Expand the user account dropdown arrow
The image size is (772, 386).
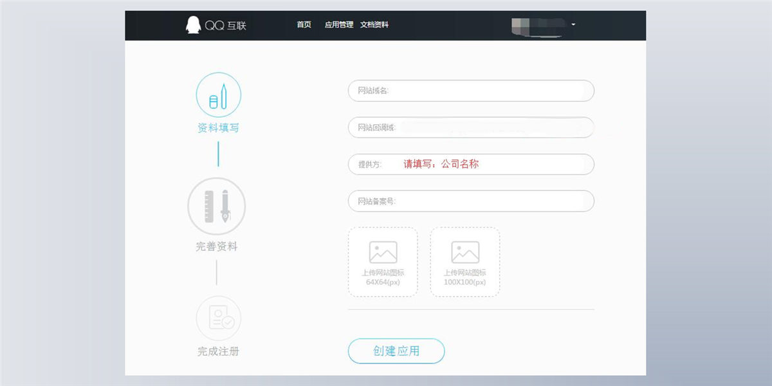pos(573,25)
